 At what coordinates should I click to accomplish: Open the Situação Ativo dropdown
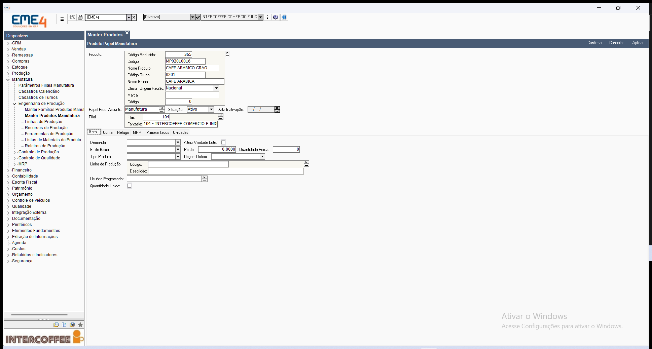click(211, 109)
